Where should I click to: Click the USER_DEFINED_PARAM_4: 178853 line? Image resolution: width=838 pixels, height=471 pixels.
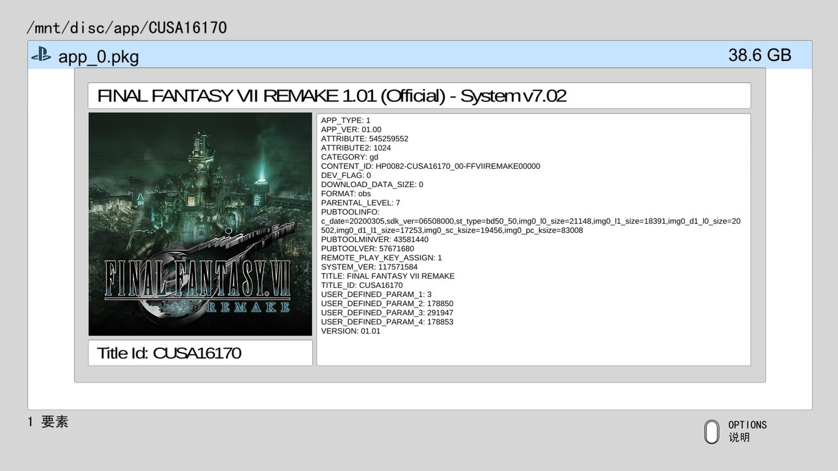(387, 322)
